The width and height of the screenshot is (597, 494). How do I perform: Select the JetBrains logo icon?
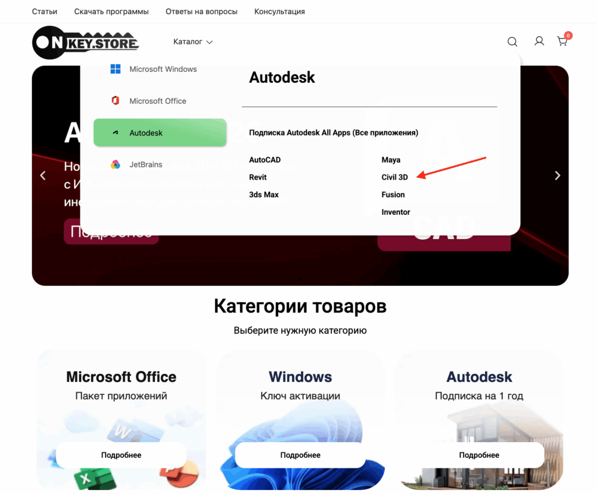[115, 164]
